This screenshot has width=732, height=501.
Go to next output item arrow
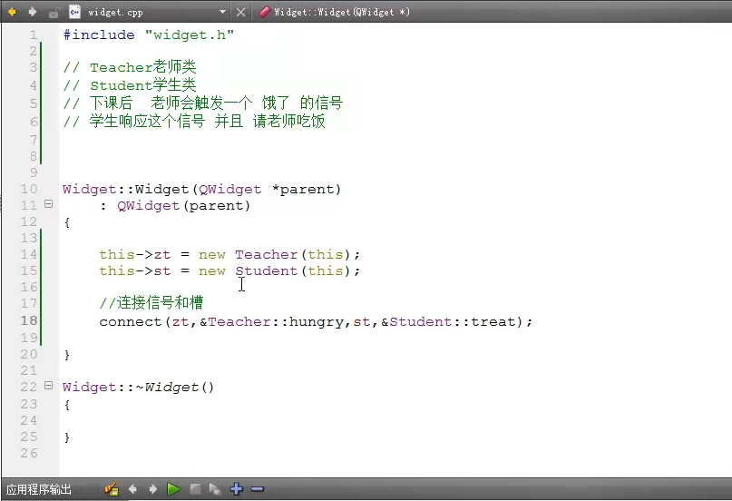click(x=152, y=489)
